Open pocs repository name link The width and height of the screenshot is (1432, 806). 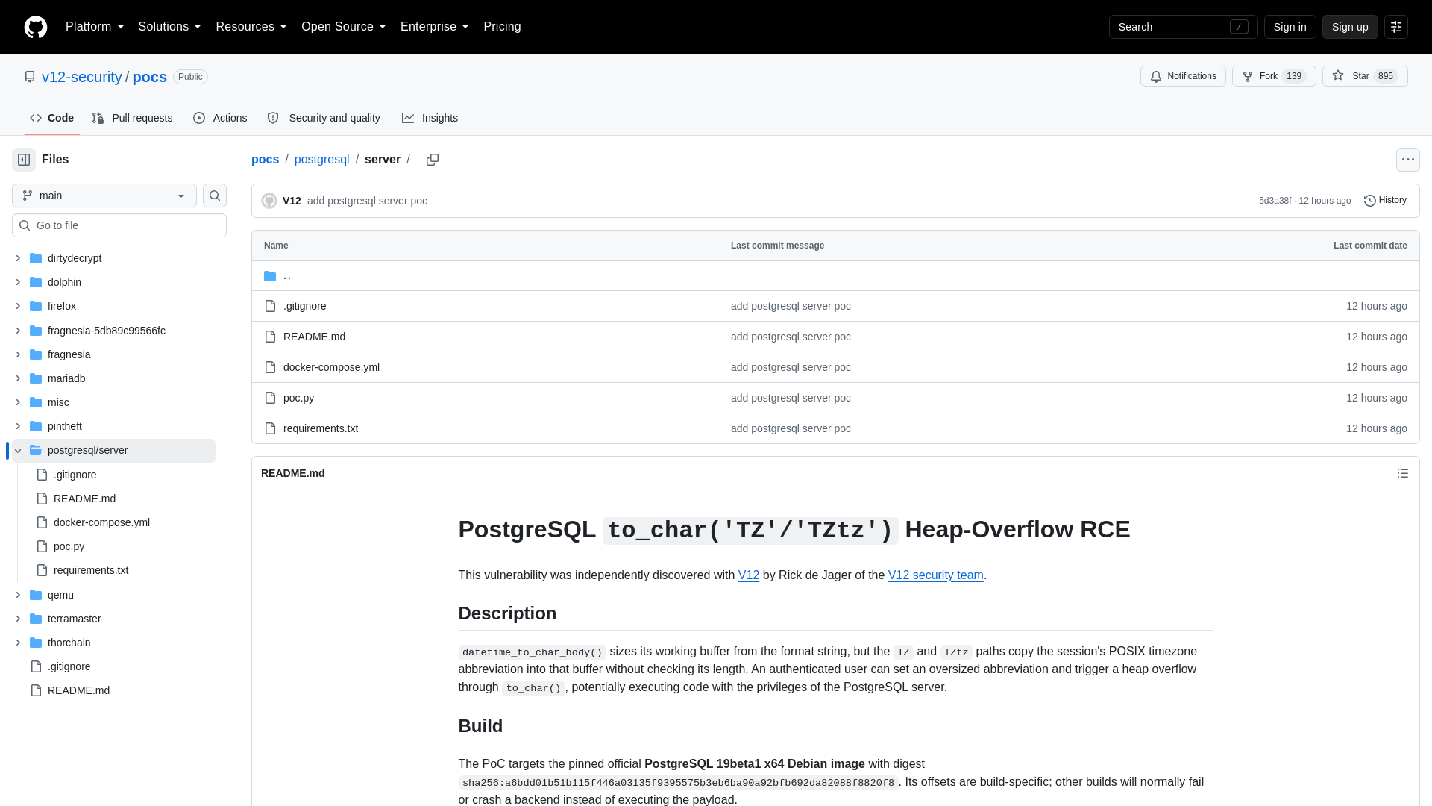coord(150,77)
